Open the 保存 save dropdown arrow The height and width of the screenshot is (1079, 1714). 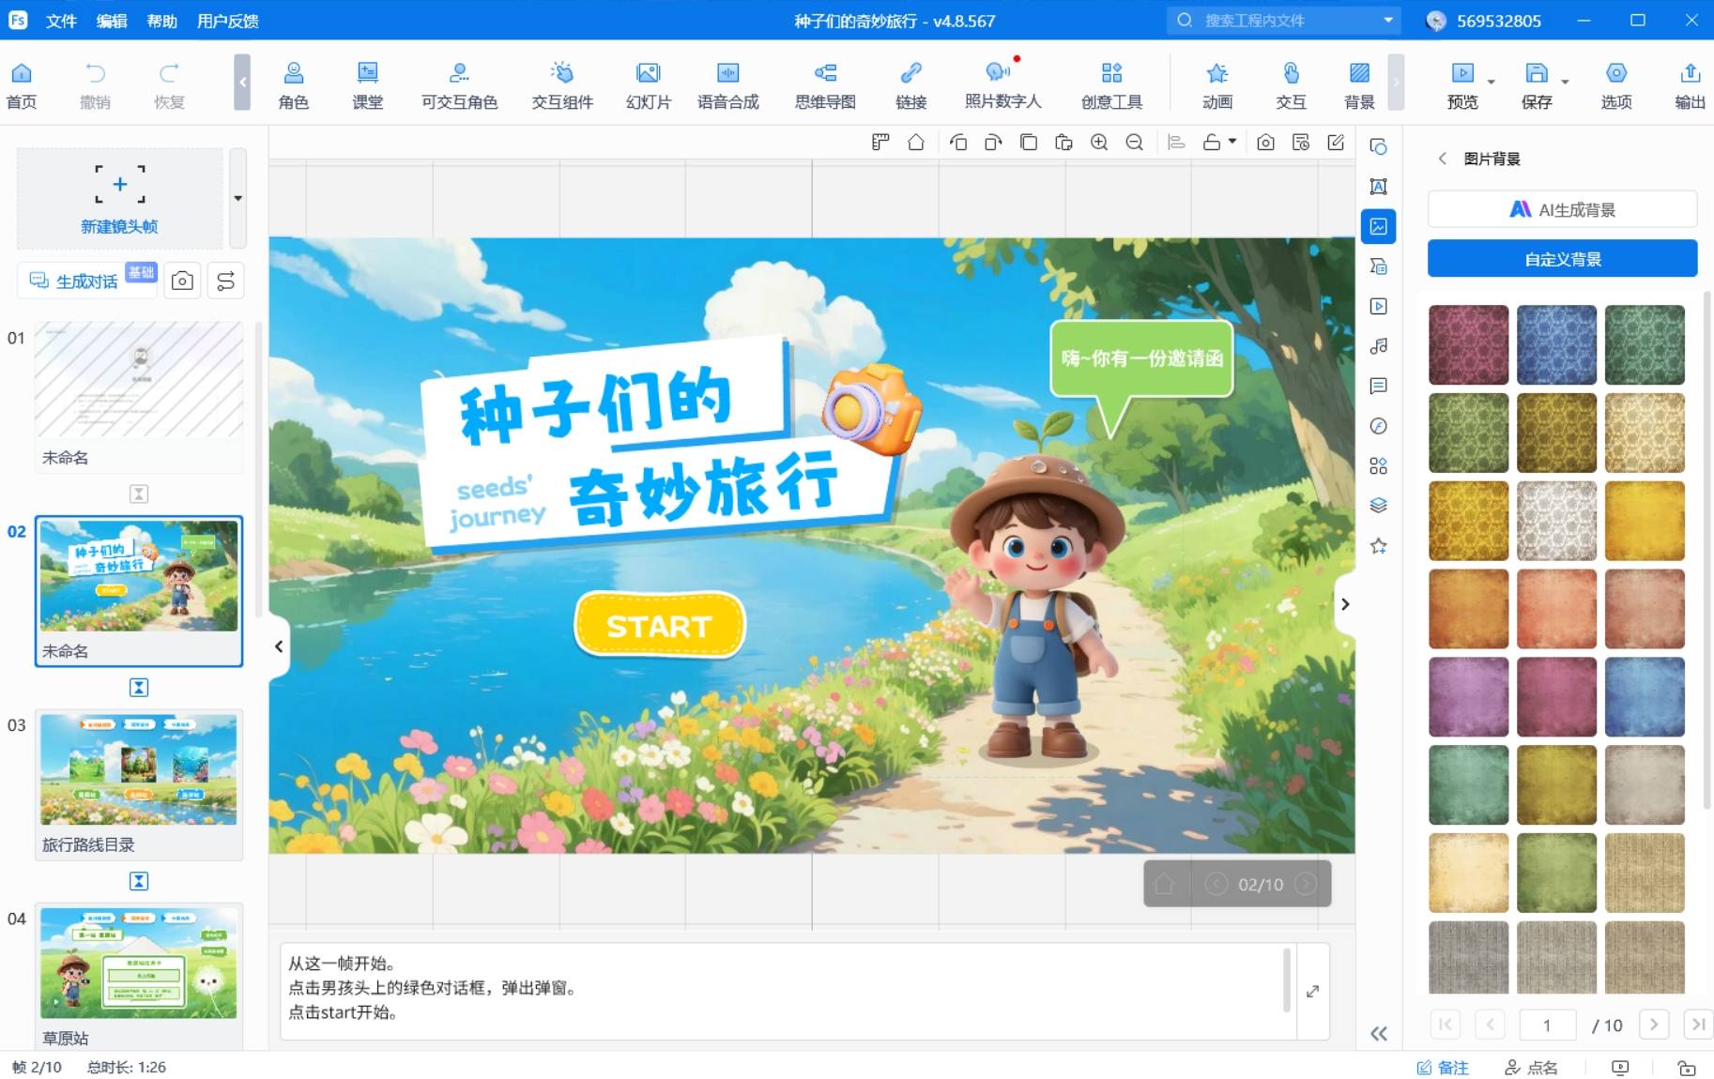click(1565, 83)
